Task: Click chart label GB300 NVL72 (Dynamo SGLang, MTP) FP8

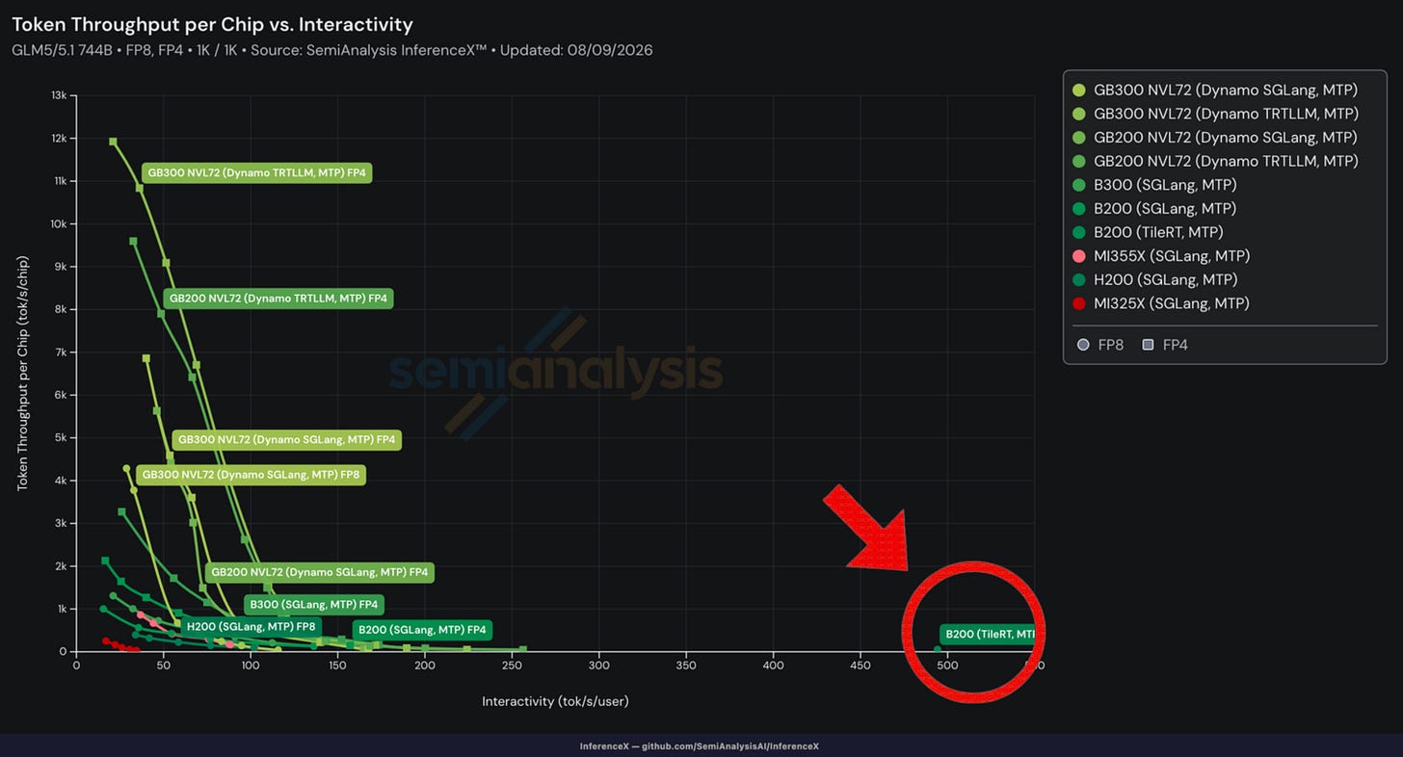Action: tap(251, 475)
